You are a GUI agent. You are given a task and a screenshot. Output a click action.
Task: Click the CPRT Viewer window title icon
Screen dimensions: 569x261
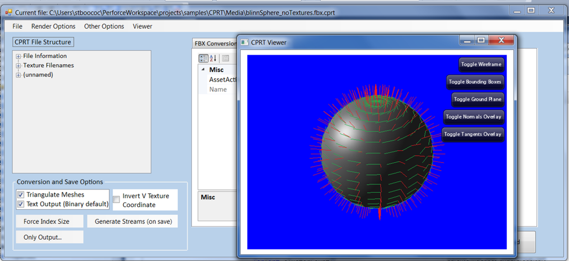[245, 42]
